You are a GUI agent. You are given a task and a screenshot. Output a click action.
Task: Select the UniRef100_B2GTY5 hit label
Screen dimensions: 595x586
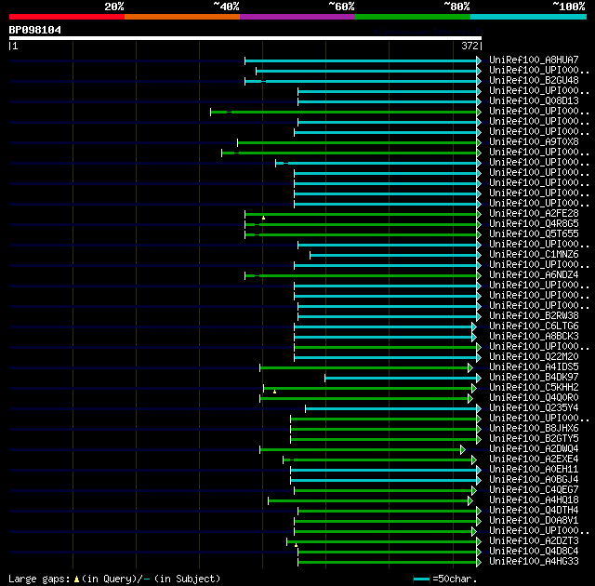534,439
